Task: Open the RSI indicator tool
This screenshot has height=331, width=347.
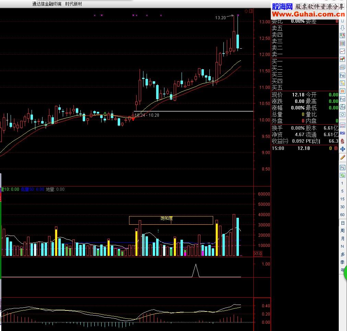Action: pyautogui.click(x=342, y=133)
